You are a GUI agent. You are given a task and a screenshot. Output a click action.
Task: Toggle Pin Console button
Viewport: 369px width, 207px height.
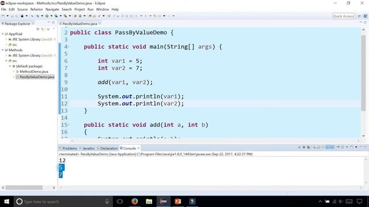(x=338, y=147)
